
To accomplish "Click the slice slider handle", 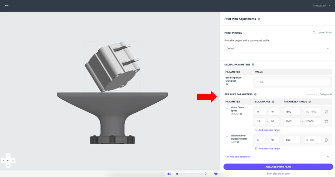I will (x=177, y=174).
